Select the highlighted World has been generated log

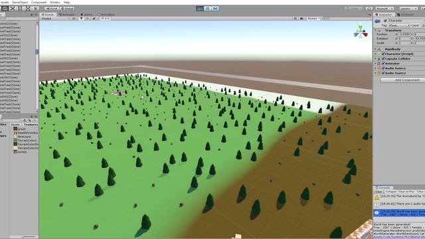(x=399, y=212)
